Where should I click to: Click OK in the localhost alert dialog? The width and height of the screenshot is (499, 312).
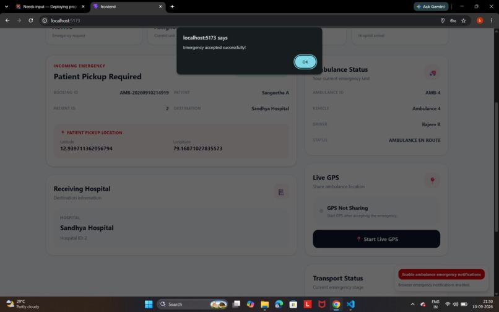coord(305,62)
